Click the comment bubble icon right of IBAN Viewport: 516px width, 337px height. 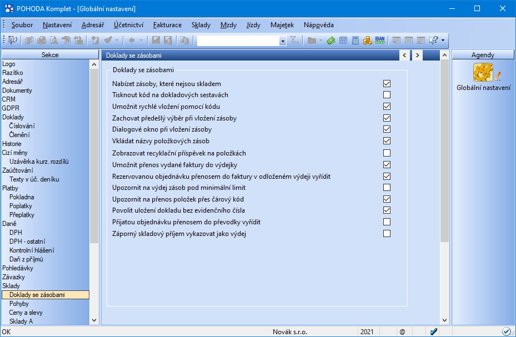pos(397,41)
